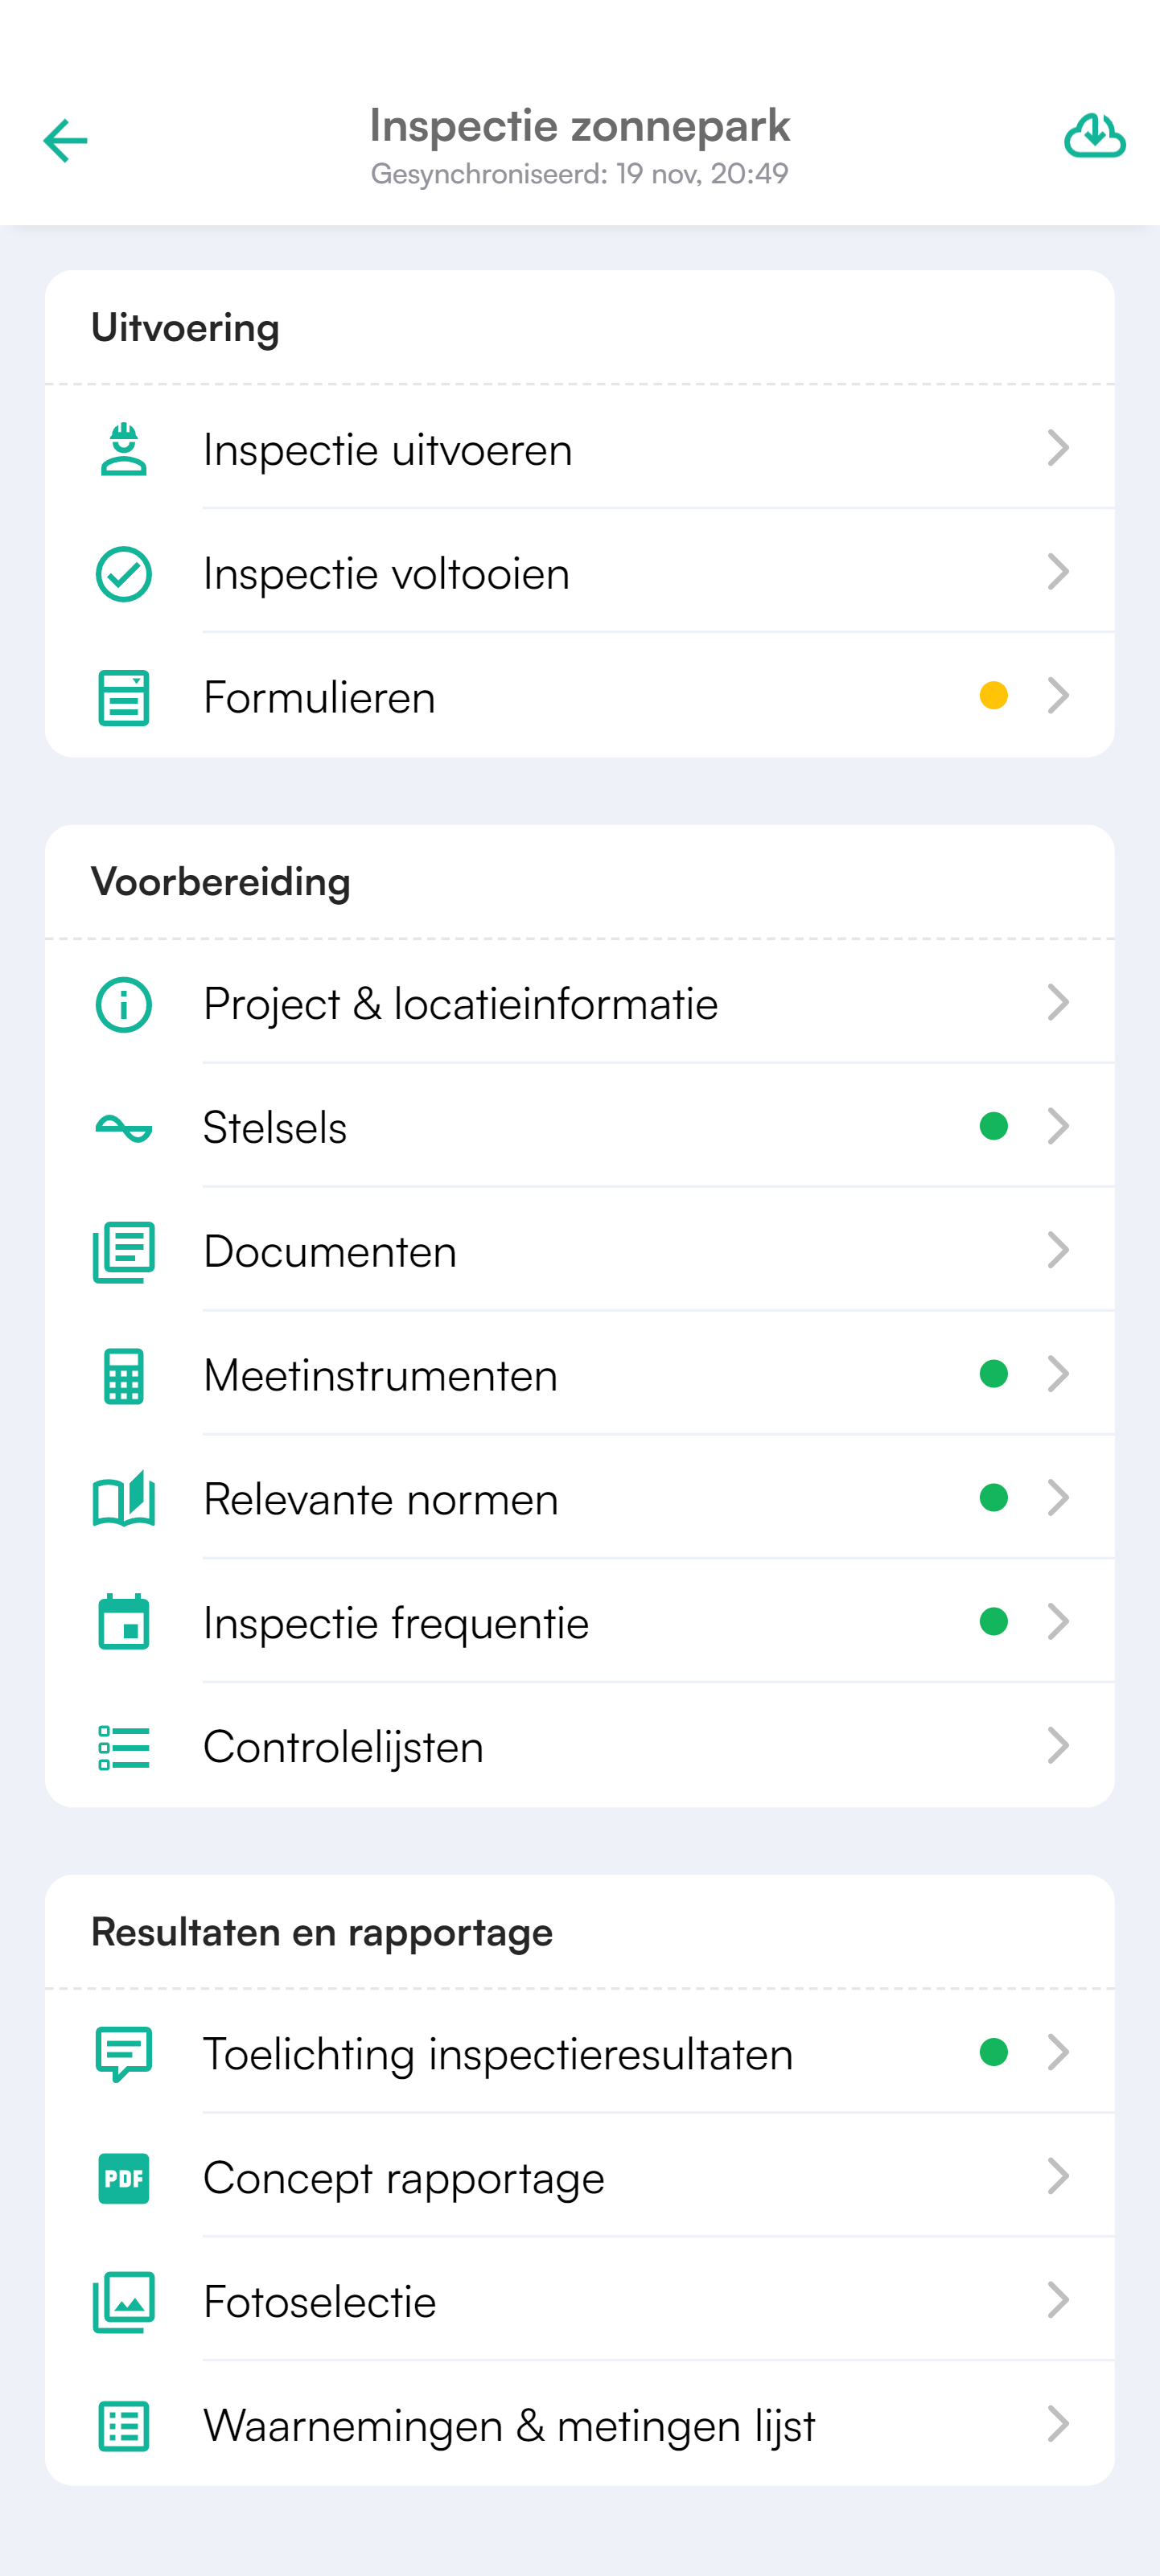Image resolution: width=1160 pixels, height=2576 pixels.
Task: Tap the Inspectie zonnepark title header
Action: (580, 126)
